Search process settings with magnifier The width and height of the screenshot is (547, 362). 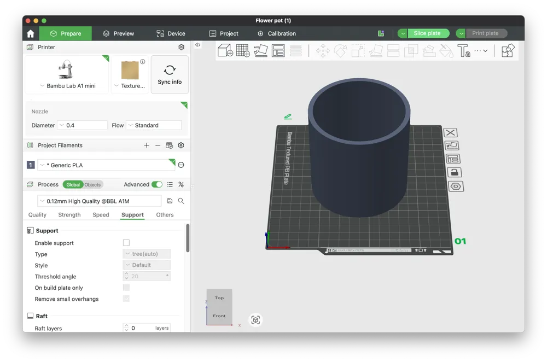click(181, 201)
